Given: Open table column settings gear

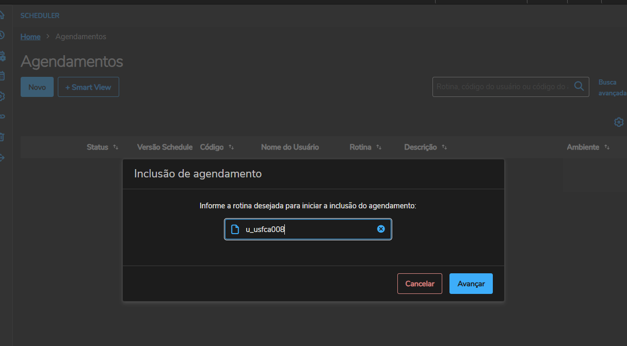Looking at the screenshot, I should coord(619,122).
